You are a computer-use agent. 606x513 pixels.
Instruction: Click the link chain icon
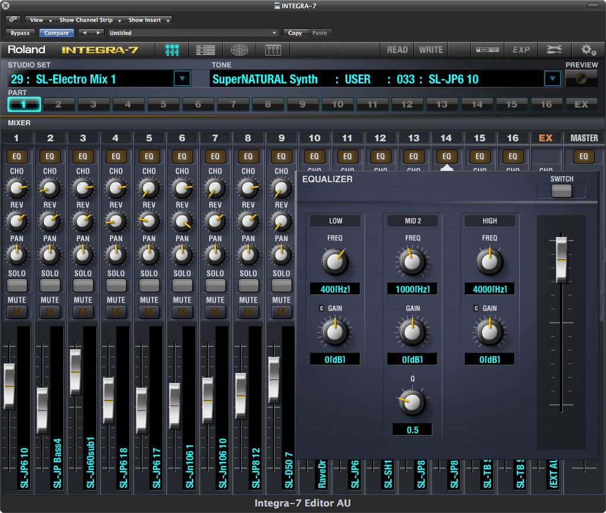(14, 20)
